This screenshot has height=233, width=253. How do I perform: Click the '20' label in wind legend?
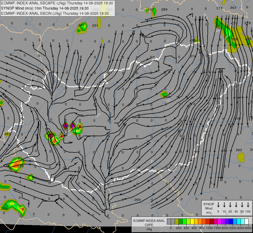click(x=230, y=212)
